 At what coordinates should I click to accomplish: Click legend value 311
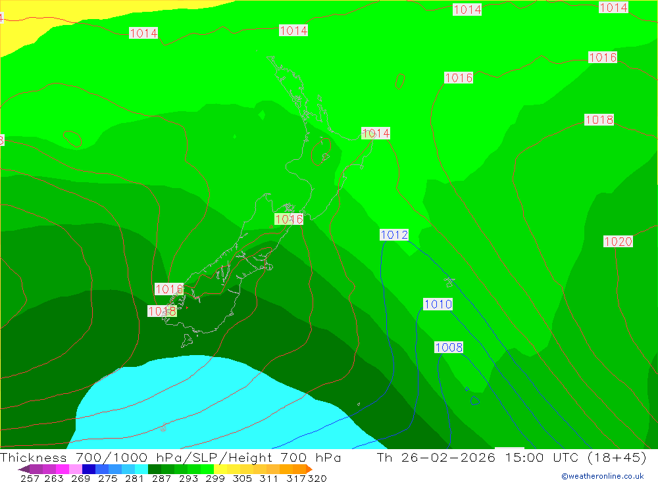click(268, 478)
